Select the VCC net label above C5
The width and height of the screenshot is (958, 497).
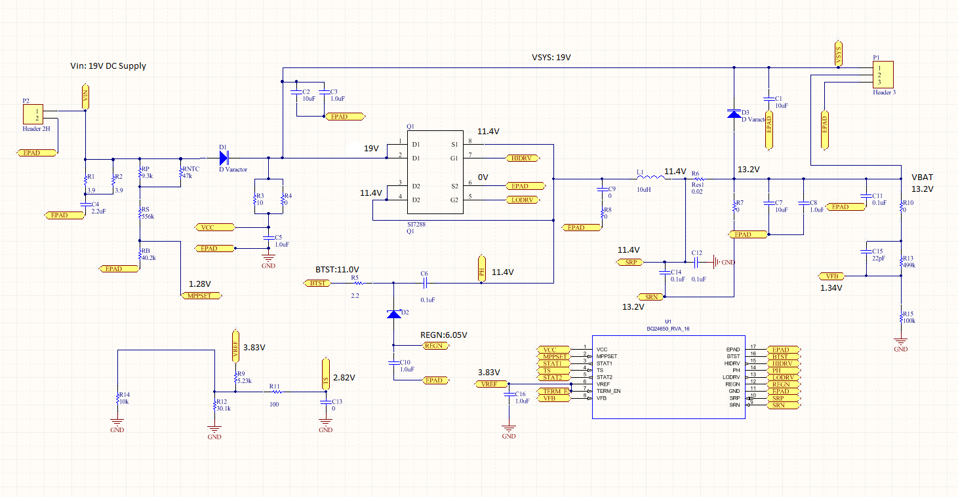point(214,227)
